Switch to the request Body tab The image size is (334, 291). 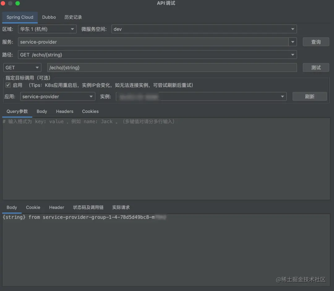42,111
